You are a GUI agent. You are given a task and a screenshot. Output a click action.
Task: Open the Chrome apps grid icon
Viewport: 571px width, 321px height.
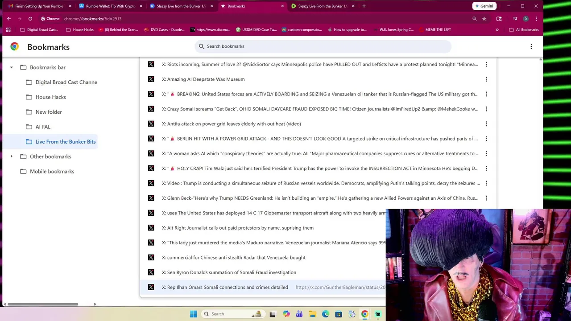pyautogui.click(x=8, y=30)
